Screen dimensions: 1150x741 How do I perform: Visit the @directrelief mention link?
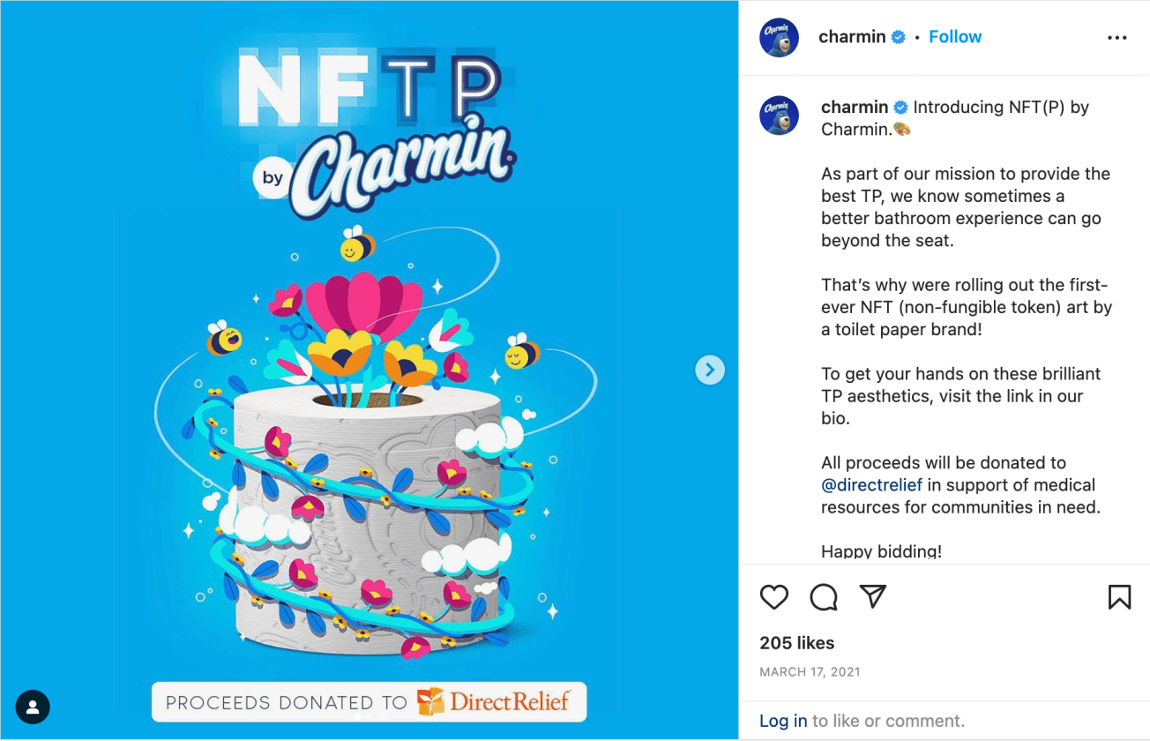point(870,485)
